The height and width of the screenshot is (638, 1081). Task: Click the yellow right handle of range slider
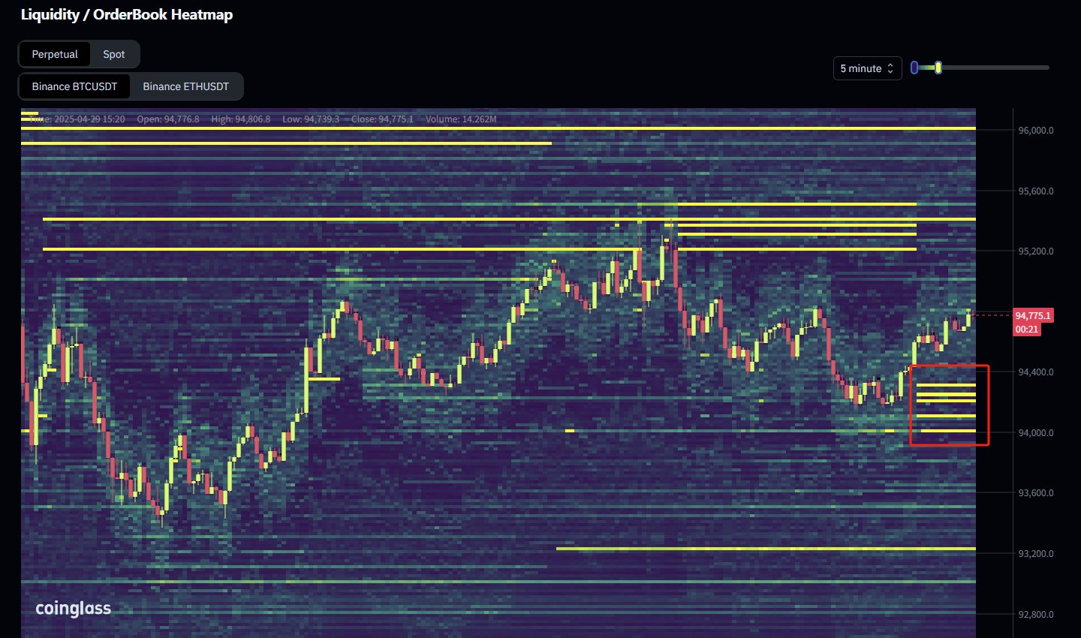938,68
